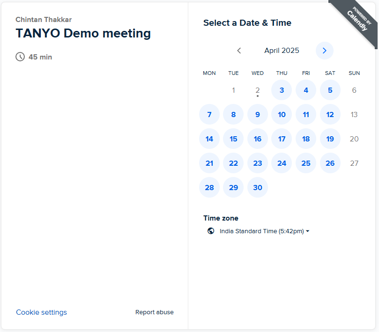Click the unavailable Sunday 13
379x332 pixels.
coord(354,115)
